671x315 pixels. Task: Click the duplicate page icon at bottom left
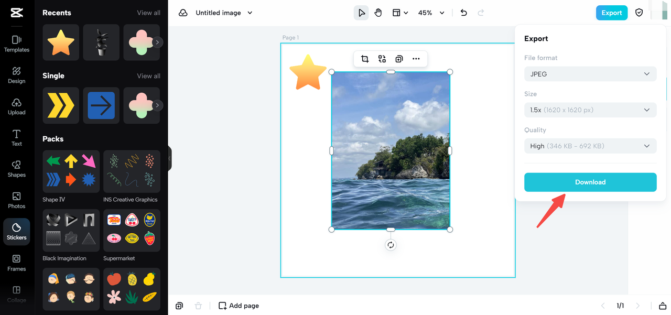[x=179, y=306]
